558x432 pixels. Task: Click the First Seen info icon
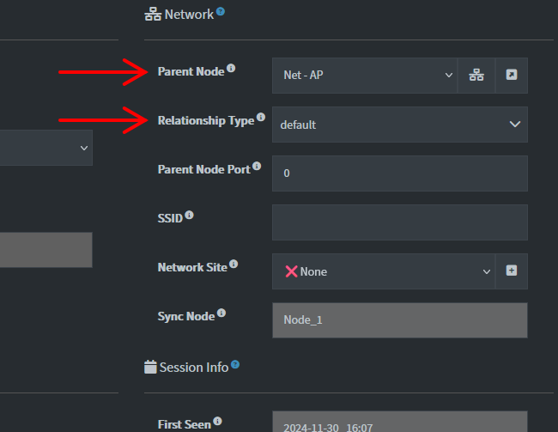pos(217,422)
